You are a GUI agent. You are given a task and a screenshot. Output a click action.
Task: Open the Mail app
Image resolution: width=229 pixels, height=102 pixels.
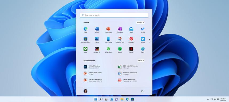tap(131, 30)
